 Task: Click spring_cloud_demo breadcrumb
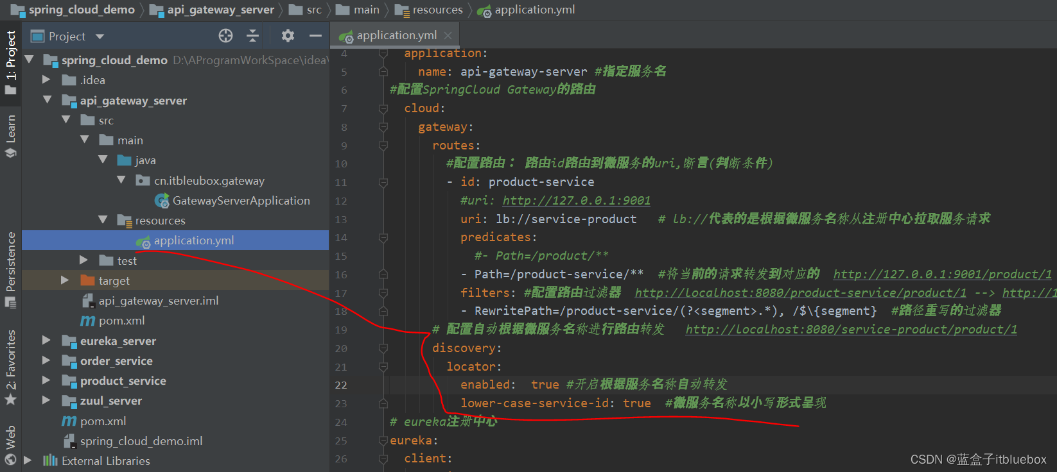[x=73, y=10]
